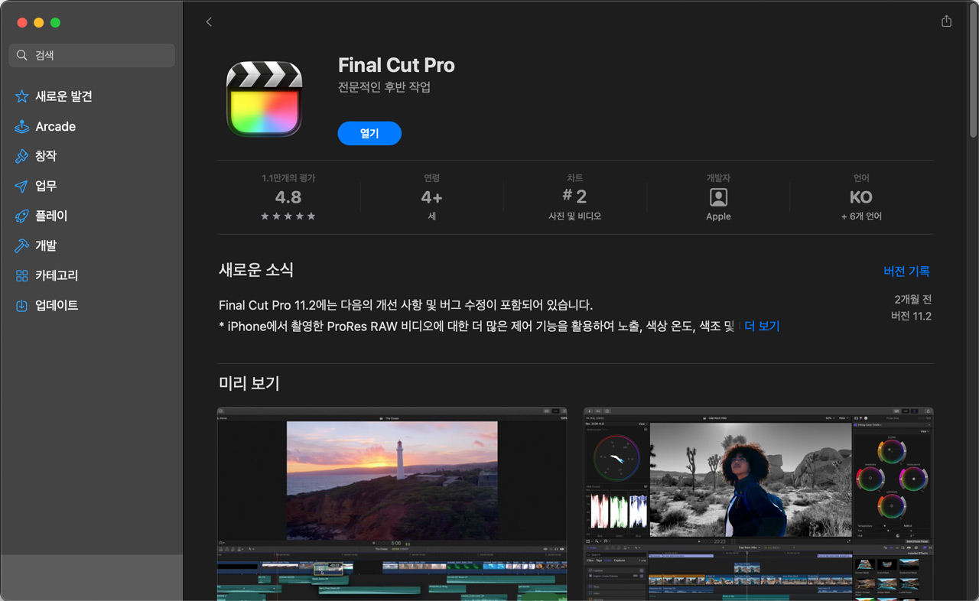This screenshot has width=979, height=601.
Task: Go to the 업데이트 section
Action: (57, 306)
